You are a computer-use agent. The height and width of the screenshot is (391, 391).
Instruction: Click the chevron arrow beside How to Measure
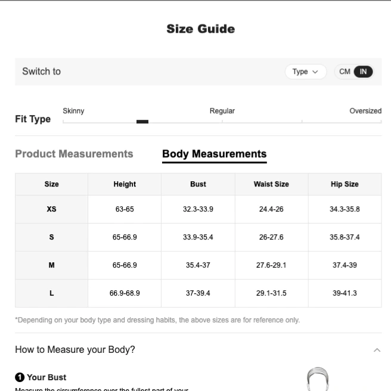point(377,350)
